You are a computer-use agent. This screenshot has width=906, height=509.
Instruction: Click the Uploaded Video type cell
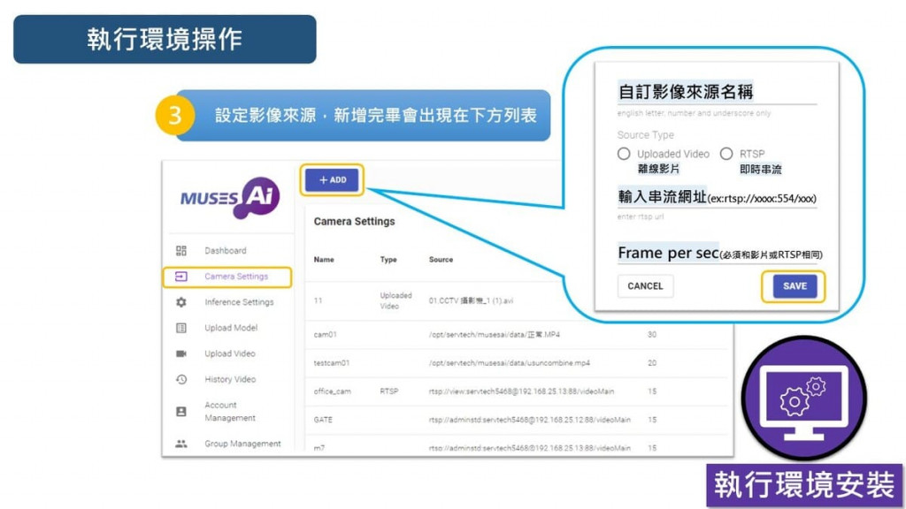click(395, 300)
